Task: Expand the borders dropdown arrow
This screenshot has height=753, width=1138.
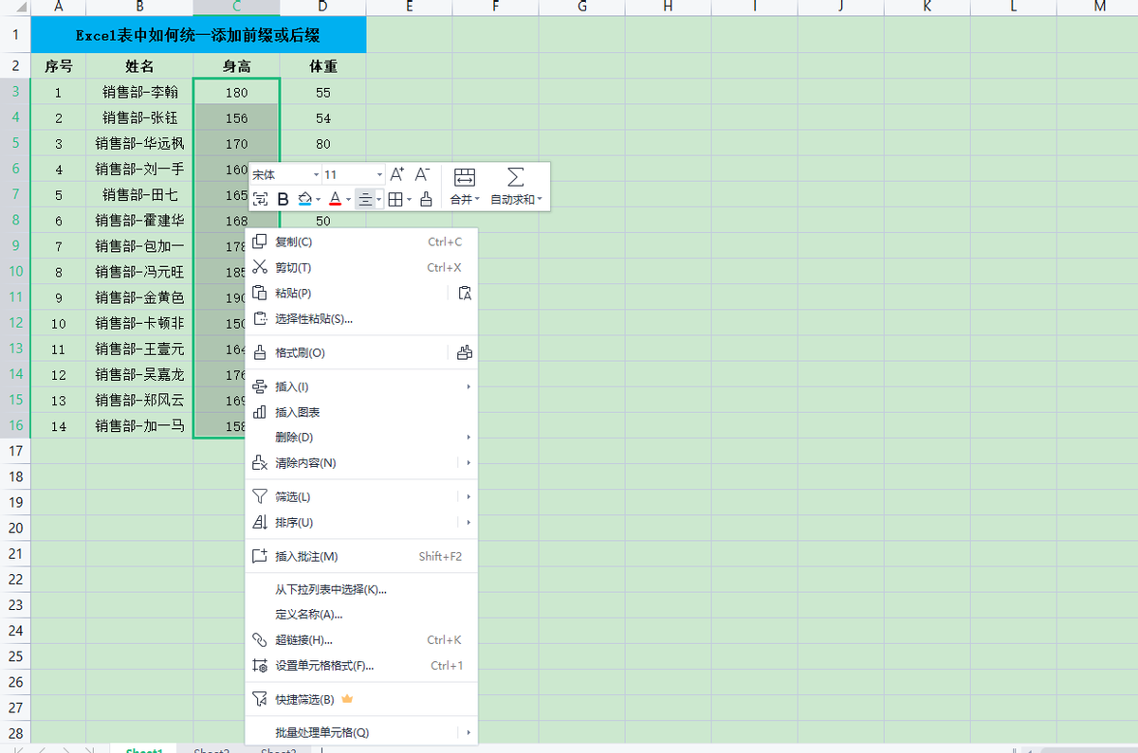Action: tap(409, 200)
